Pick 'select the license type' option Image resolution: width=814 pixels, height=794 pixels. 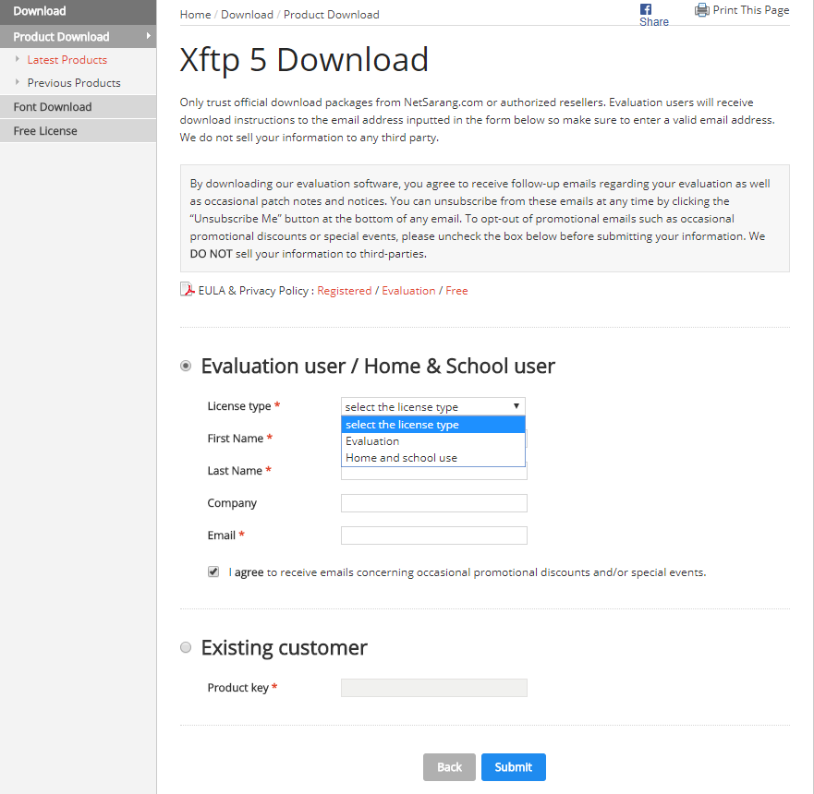tap(433, 425)
